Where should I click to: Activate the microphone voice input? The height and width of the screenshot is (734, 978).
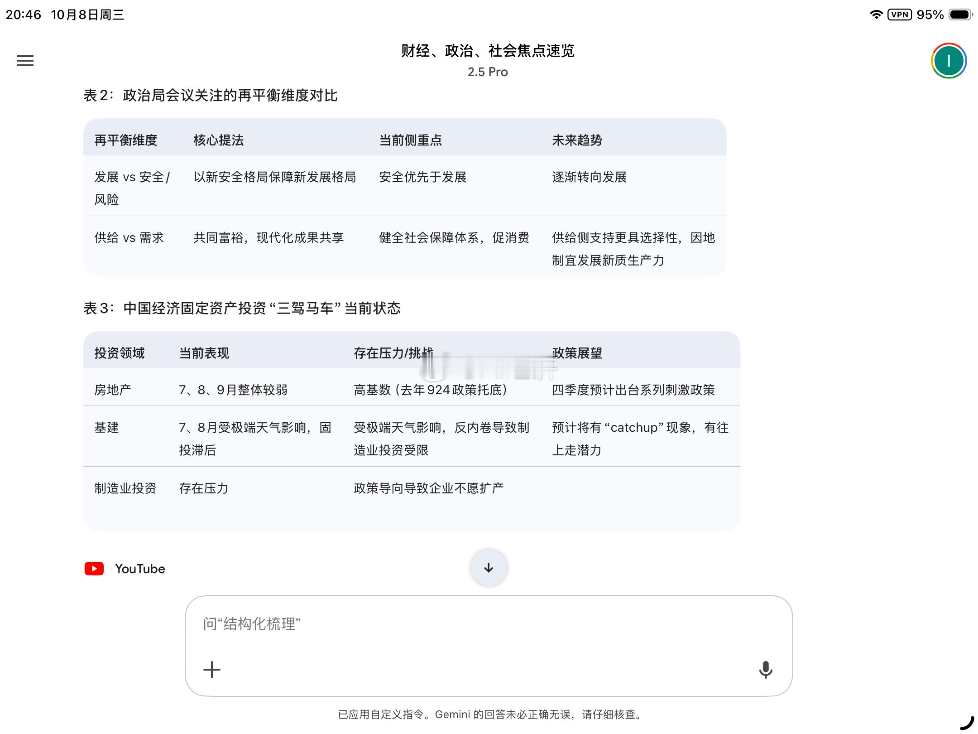765,670
